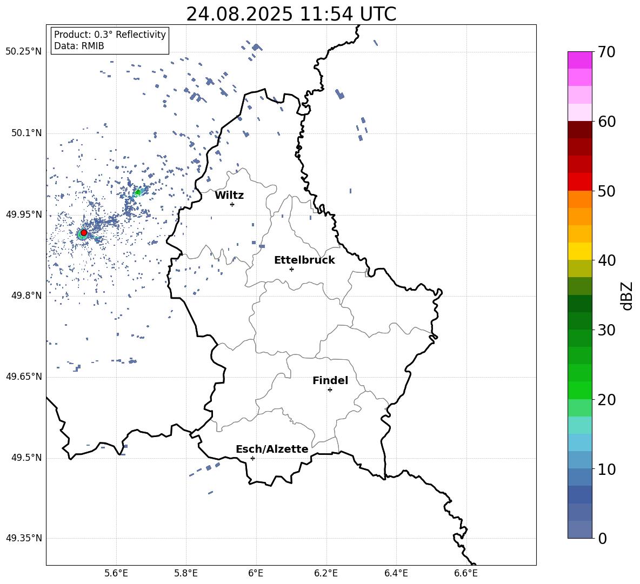Click the 50.1°N latitude tick label
640x584 pixels.
pos(26,133)
